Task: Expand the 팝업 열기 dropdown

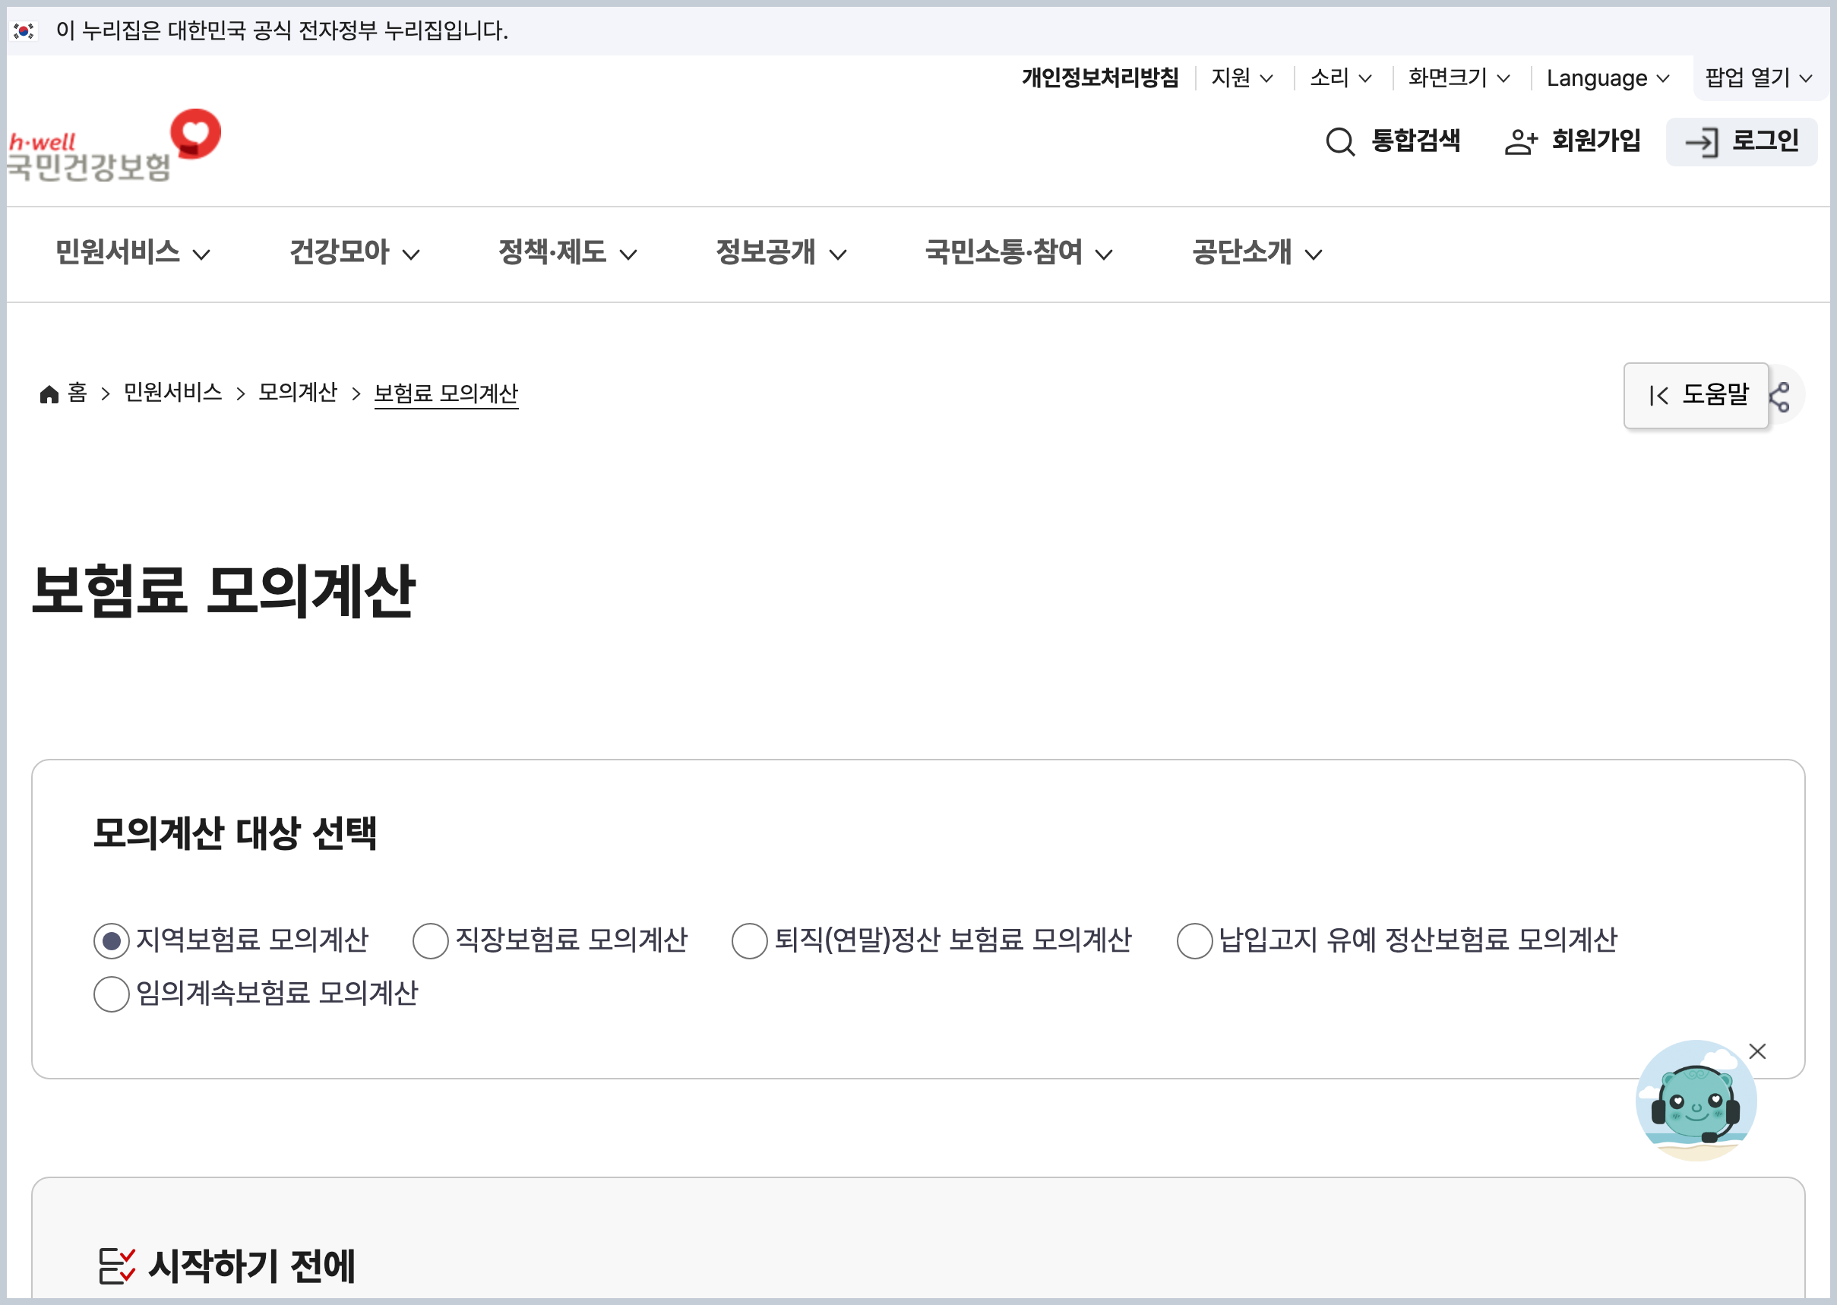Action: (x=1758, y=77)
